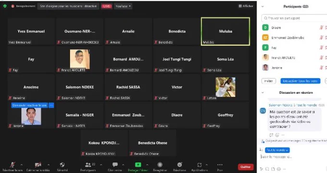Toggle mute icon on Fay's participant row
Image resolution: width=327 pixels, height=173 pixels.
point(321,47)
